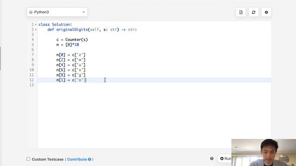Click the line n[8] = c['g']

click(71, 75)
